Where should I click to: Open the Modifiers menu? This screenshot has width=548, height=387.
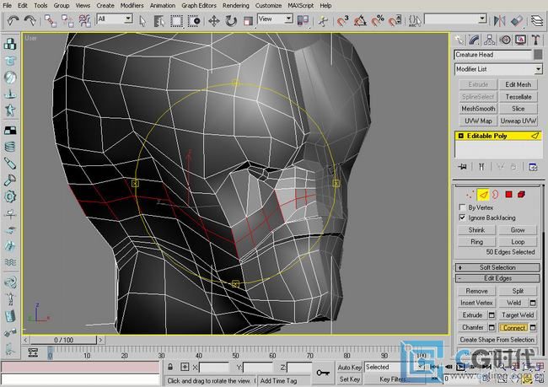[x=132, y=6]
